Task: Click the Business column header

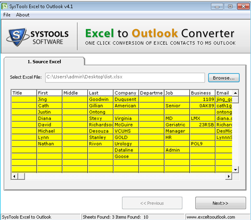Action: 202,93
